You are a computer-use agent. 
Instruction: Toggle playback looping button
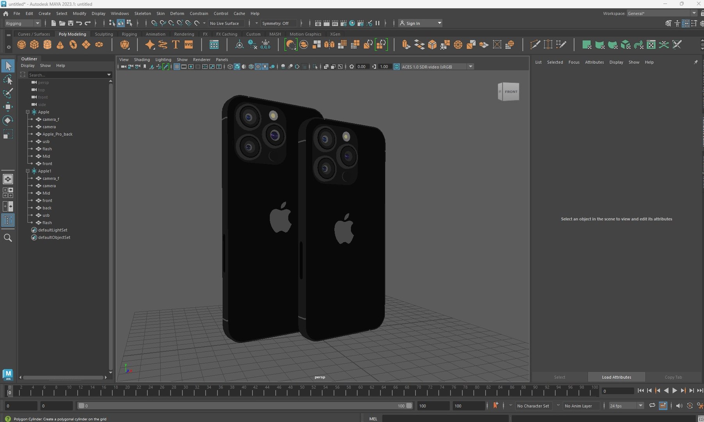652,406
